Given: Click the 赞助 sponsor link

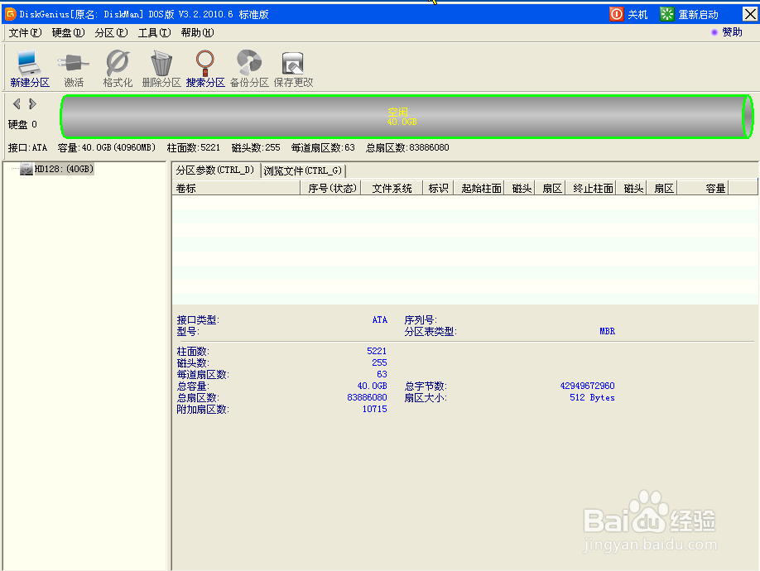Looking at the screenshot, I should point(732,32).
